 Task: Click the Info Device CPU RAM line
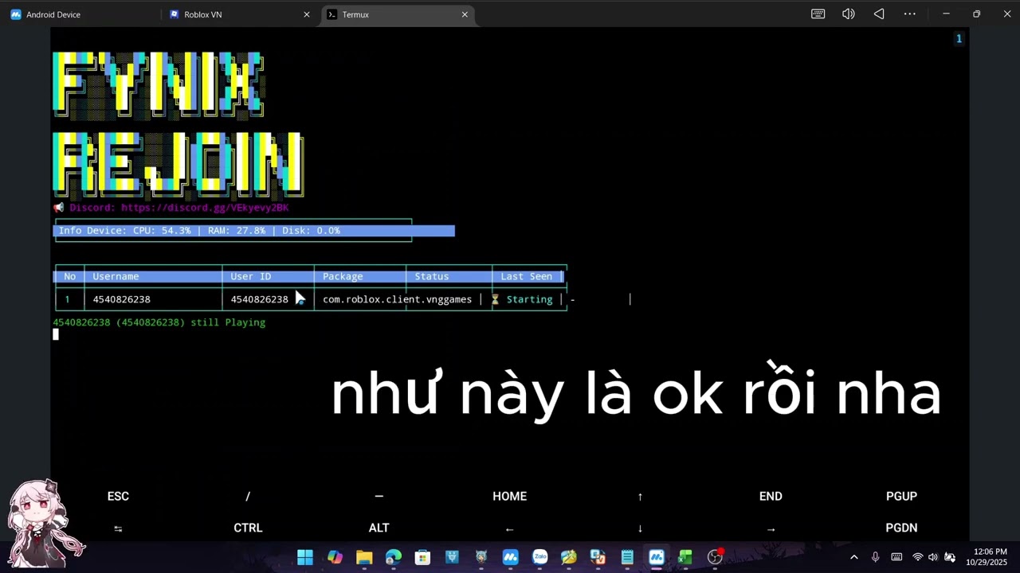click(x=253, y=231)
